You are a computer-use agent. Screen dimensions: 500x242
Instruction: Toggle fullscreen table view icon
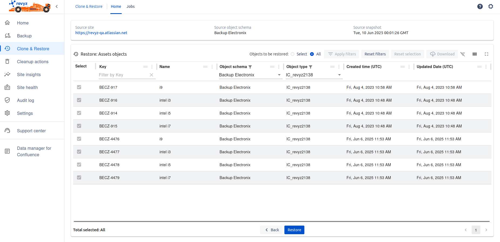487,54
